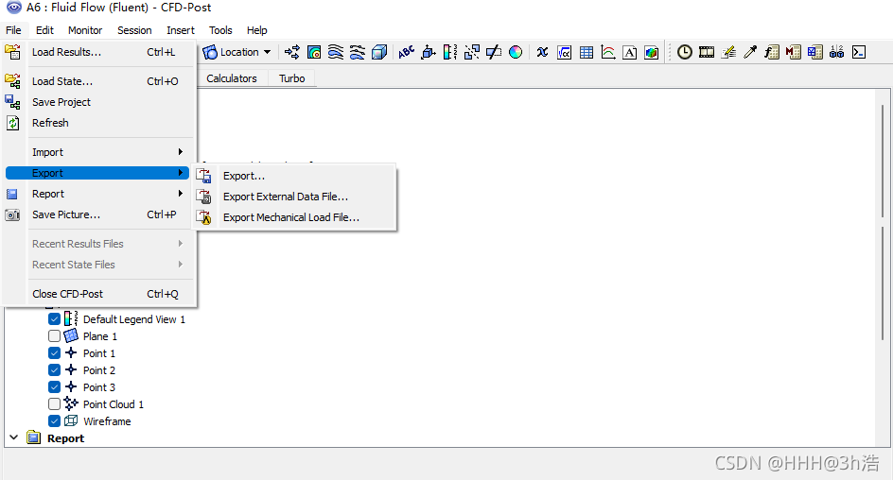Open the Timestep Selector clock icon

coord(685,52)
